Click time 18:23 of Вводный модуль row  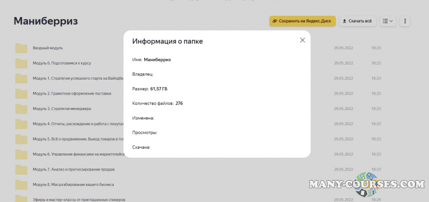coord(376,48)
